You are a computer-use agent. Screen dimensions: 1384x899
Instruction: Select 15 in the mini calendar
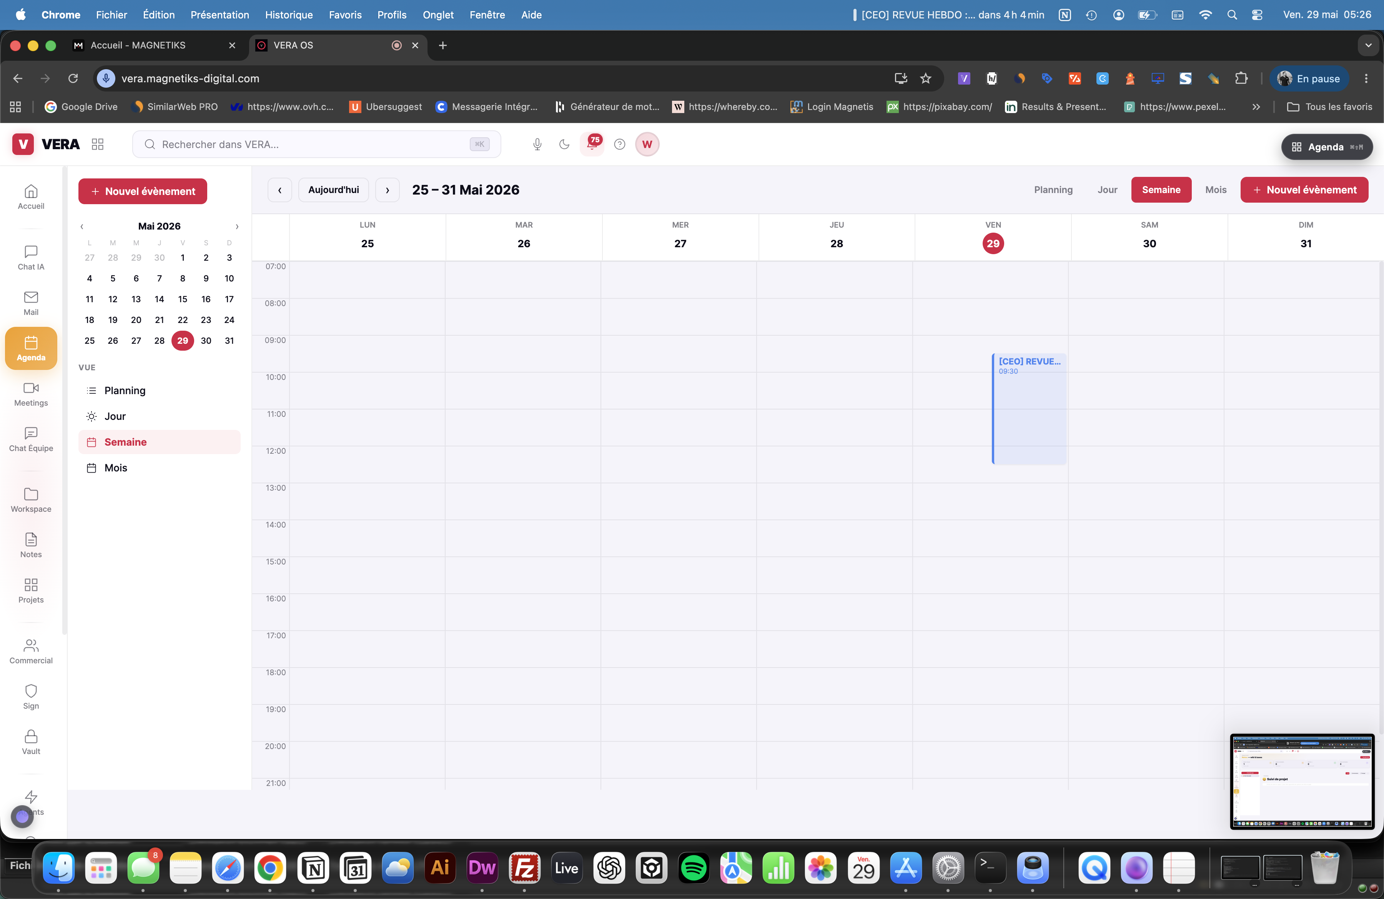183,299
